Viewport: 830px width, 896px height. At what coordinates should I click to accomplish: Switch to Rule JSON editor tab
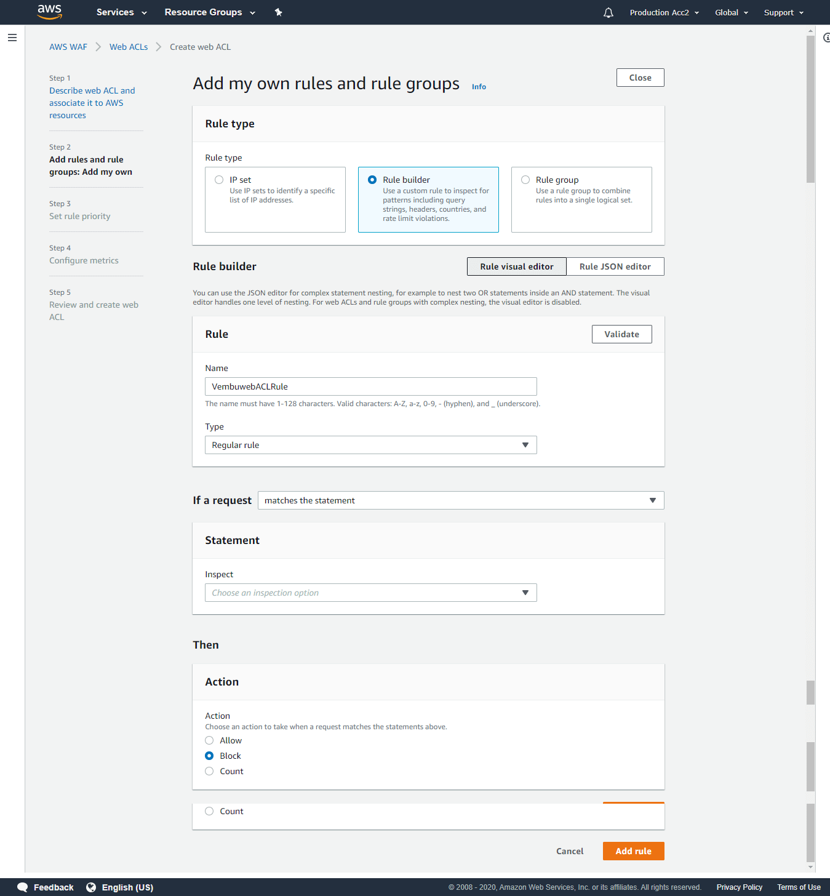tap(615, 266)
